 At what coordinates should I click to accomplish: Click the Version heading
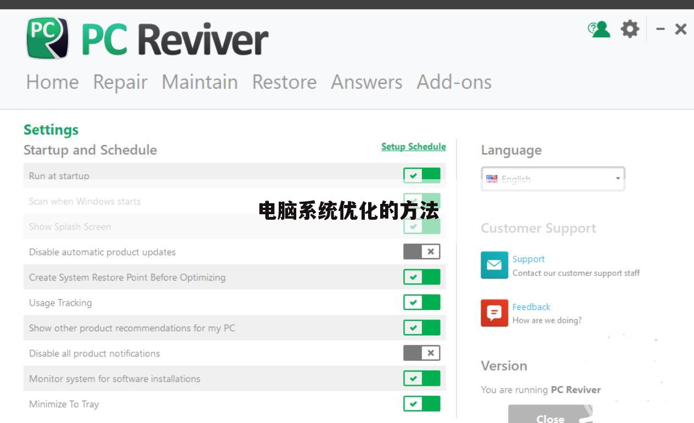click(504, 366)
